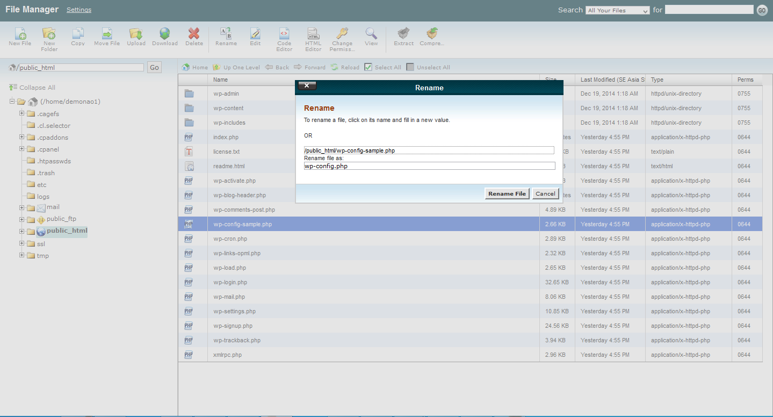Click the 'Rename file as' text field
773x417 pixels.
point(429,166)
